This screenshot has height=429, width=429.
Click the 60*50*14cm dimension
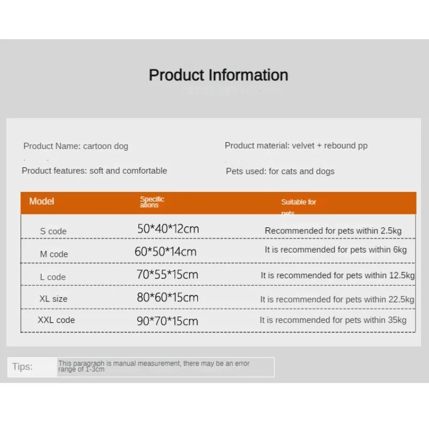pos(165,252)
